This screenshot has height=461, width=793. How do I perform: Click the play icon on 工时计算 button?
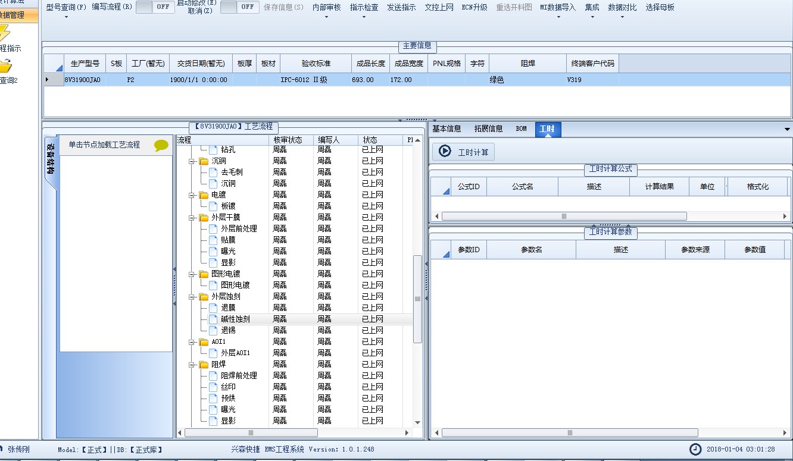click(x=445, y=151)
